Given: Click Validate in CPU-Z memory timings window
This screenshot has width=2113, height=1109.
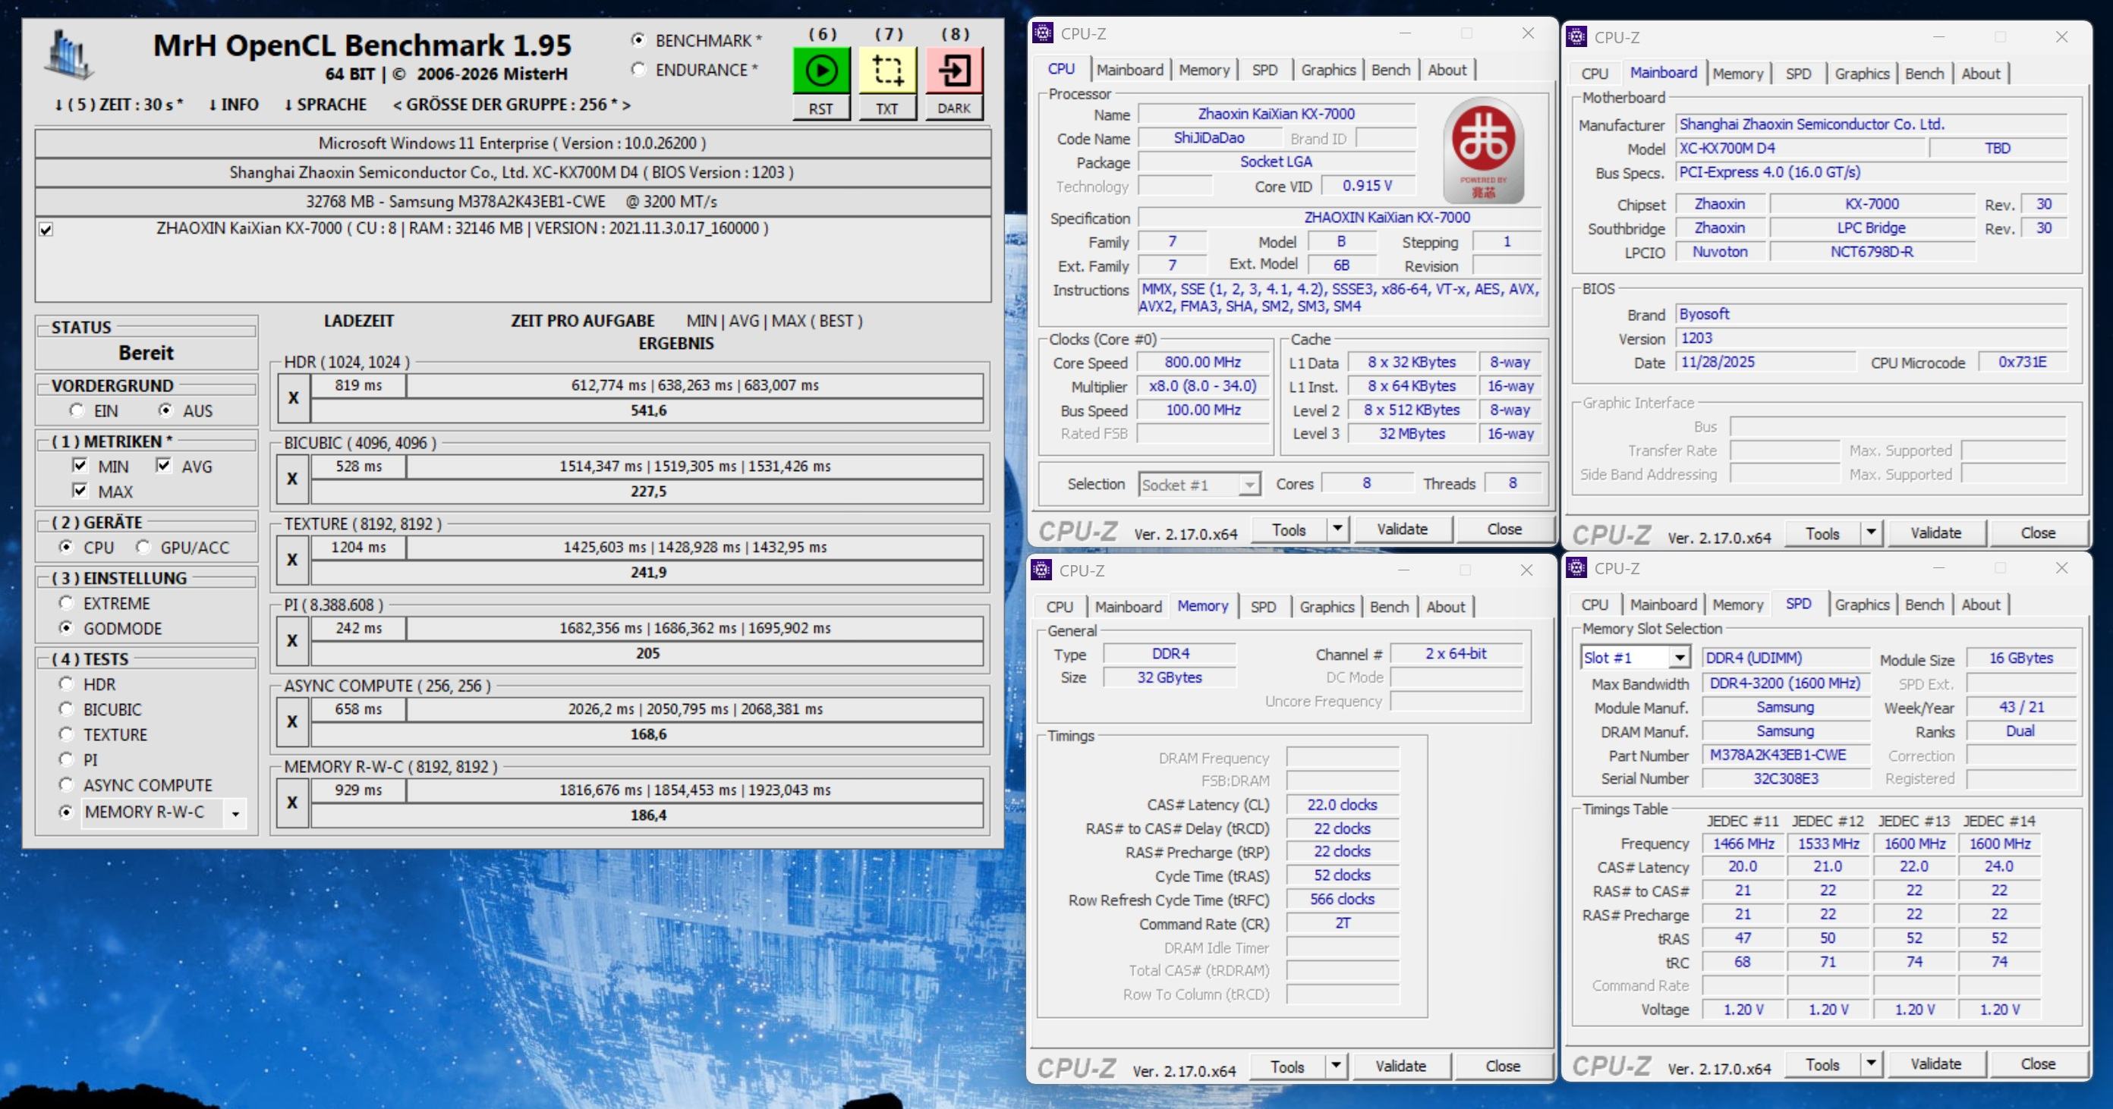Looking at the screenshot, I should (1400, 1067).
